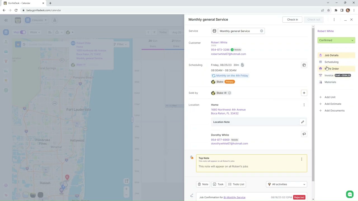
Task: Click the service type icon beside Monthly general Service
Action: 215,31
